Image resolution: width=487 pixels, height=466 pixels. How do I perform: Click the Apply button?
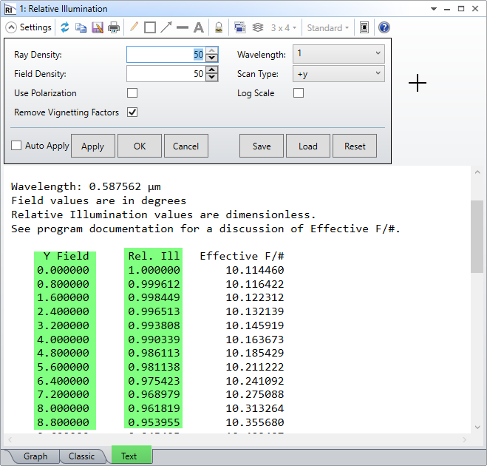coord(93,146)
